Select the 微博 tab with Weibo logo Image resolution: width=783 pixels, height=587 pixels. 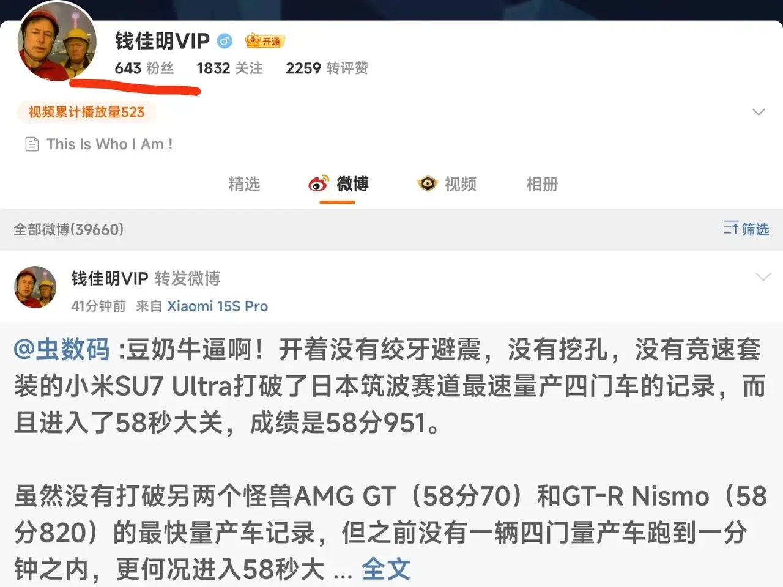pos(338,184)
